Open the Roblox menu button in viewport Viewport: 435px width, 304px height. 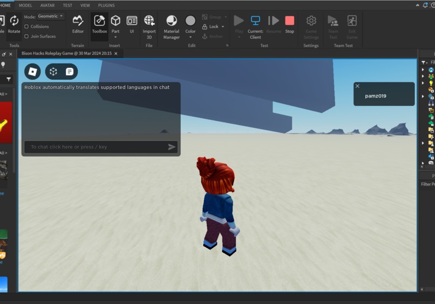32,72
